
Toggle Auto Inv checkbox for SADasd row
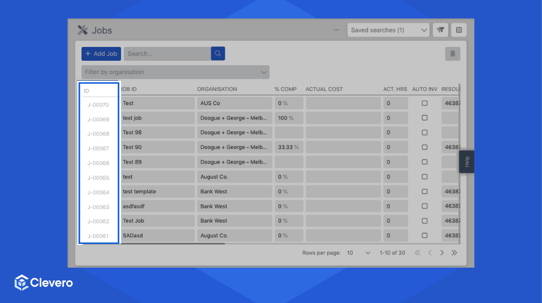[x=424, y=235]
